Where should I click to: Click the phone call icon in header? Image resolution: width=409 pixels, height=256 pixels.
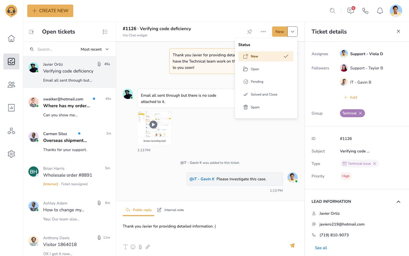pyautogui.click(x=365, y=11)
